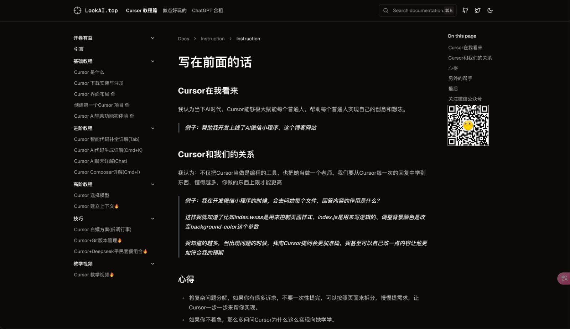The height and width of the screenshot is (329, 570).
Task: Open Cursor 智能代码补全详解(Tab) page
Action: pos(107,139)
